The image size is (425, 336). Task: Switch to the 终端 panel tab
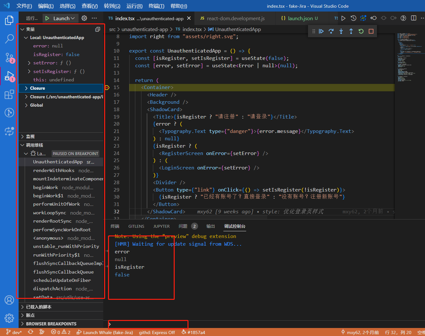(115, 226)
